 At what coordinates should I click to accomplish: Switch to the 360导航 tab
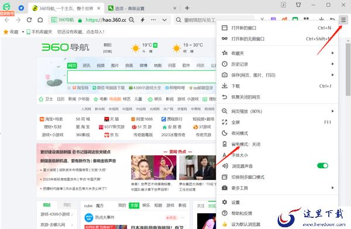66,8
